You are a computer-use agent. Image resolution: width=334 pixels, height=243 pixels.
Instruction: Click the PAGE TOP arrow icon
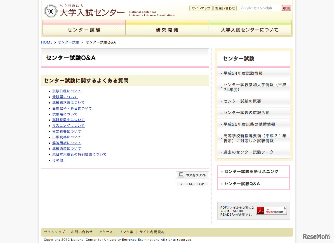(182, 184)
